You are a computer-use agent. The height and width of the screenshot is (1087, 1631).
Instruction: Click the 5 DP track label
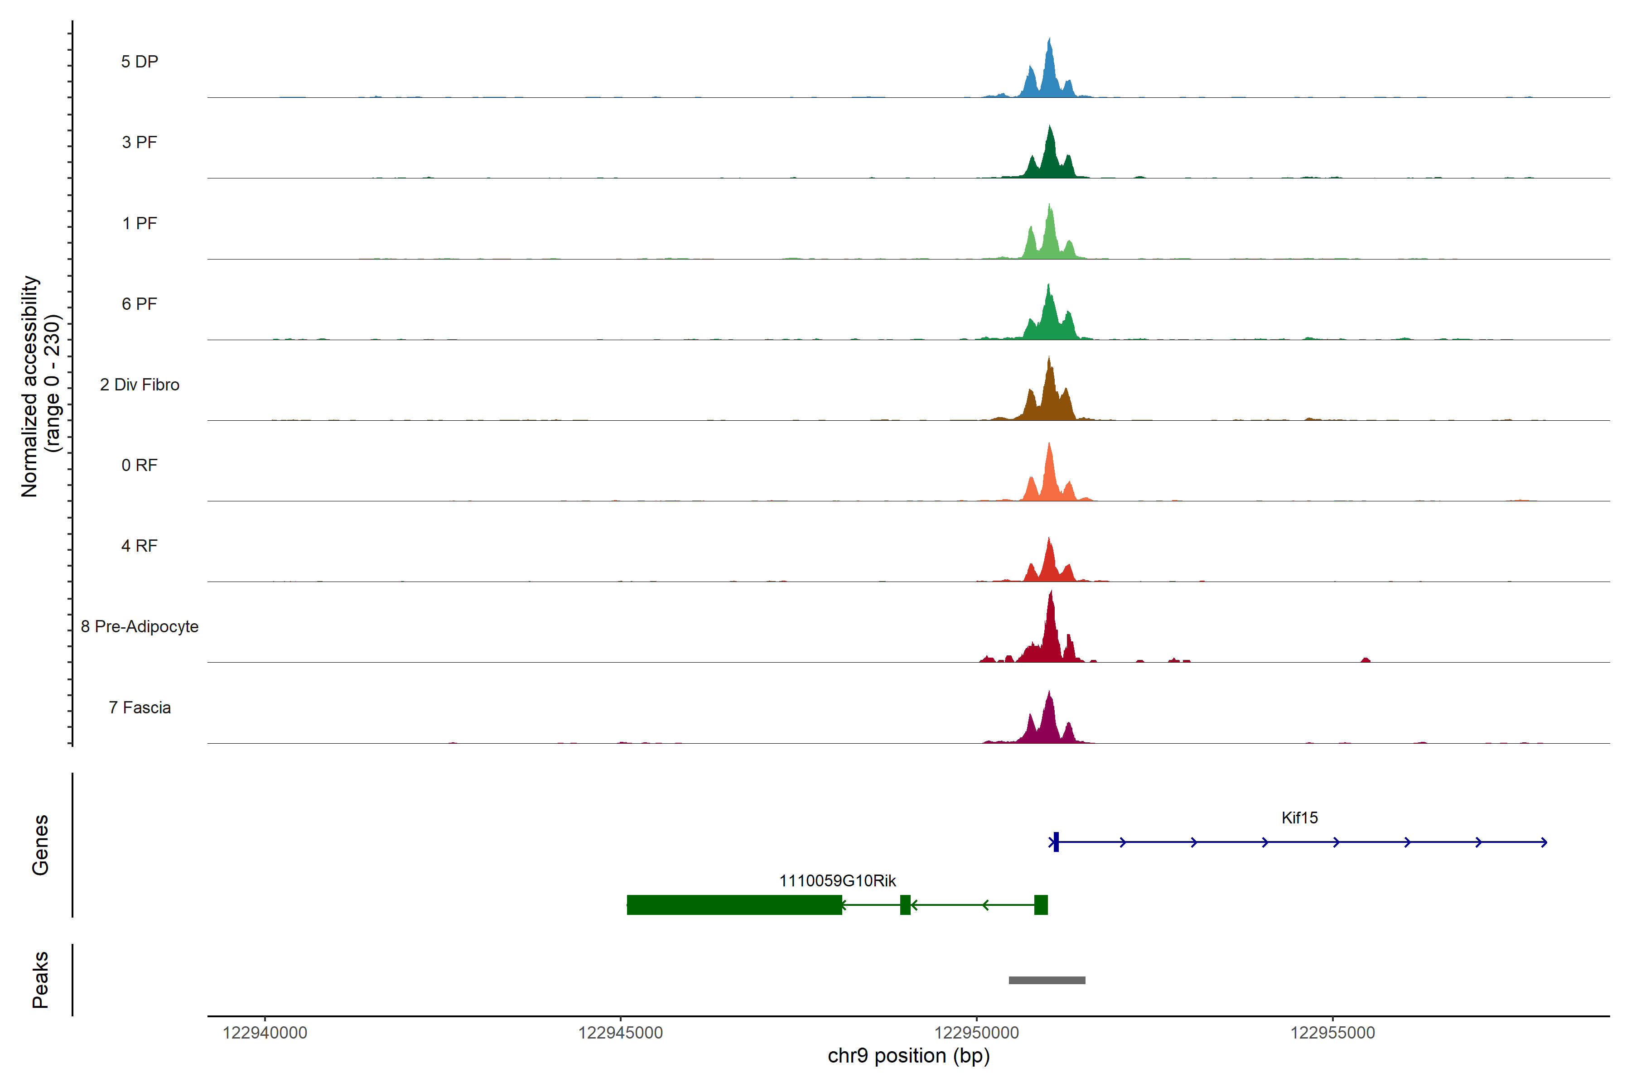140,62
